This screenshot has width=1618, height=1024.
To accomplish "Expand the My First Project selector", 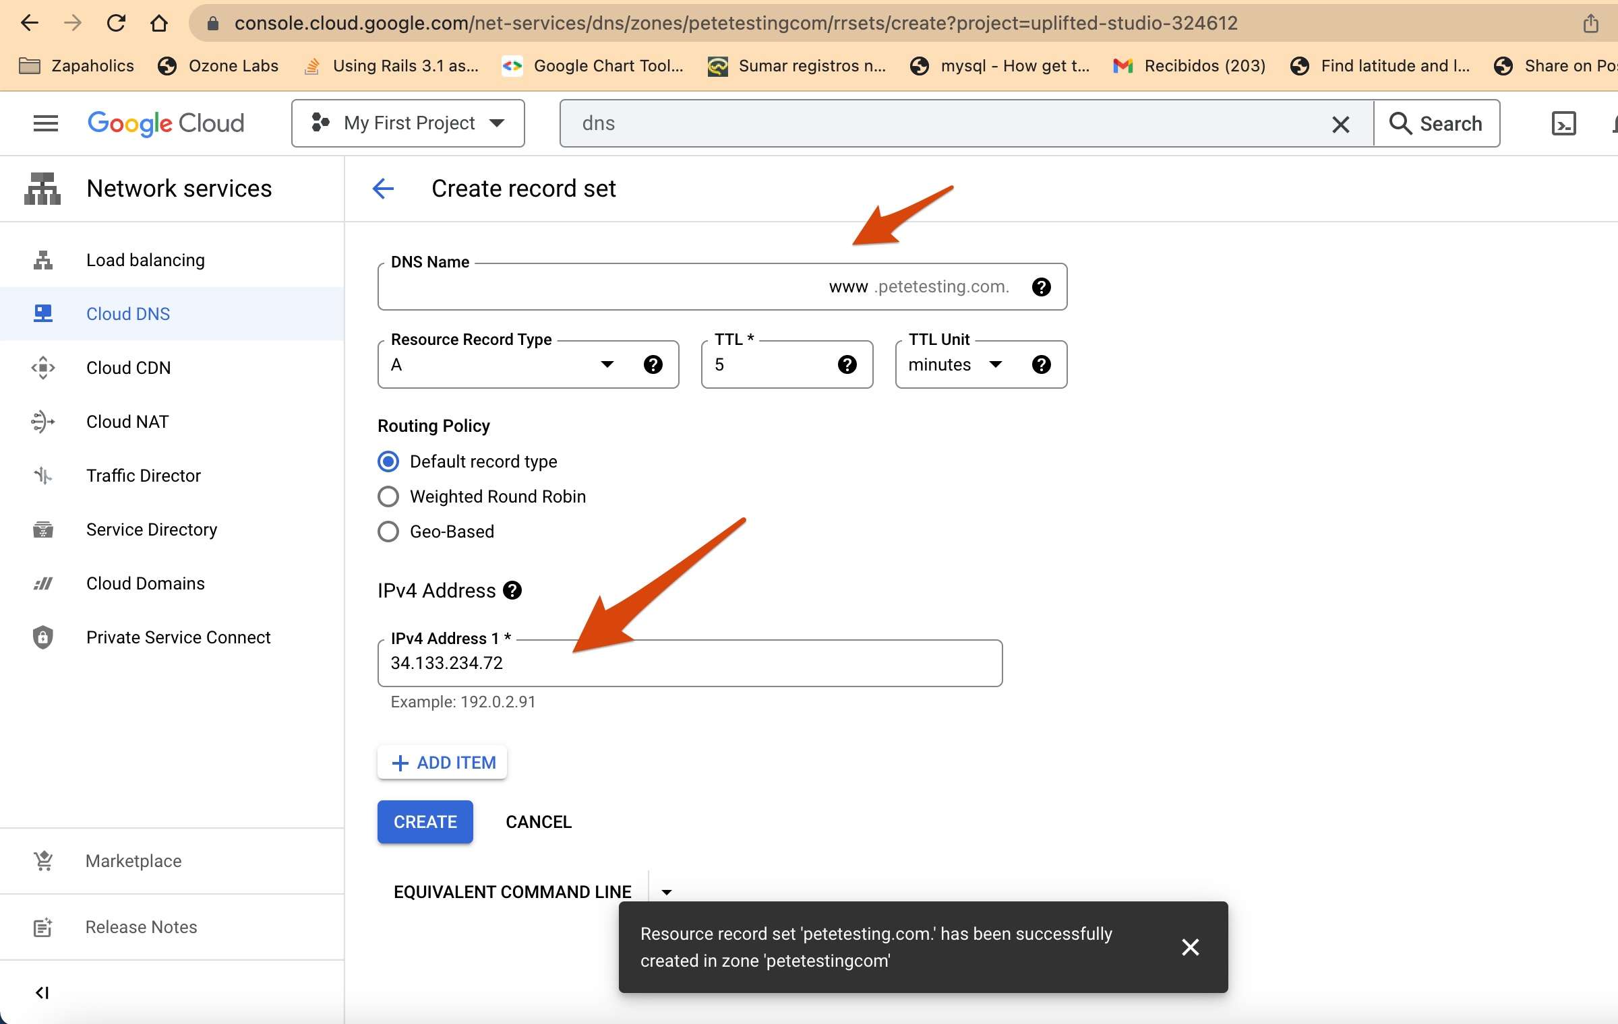I will point(408,123).
